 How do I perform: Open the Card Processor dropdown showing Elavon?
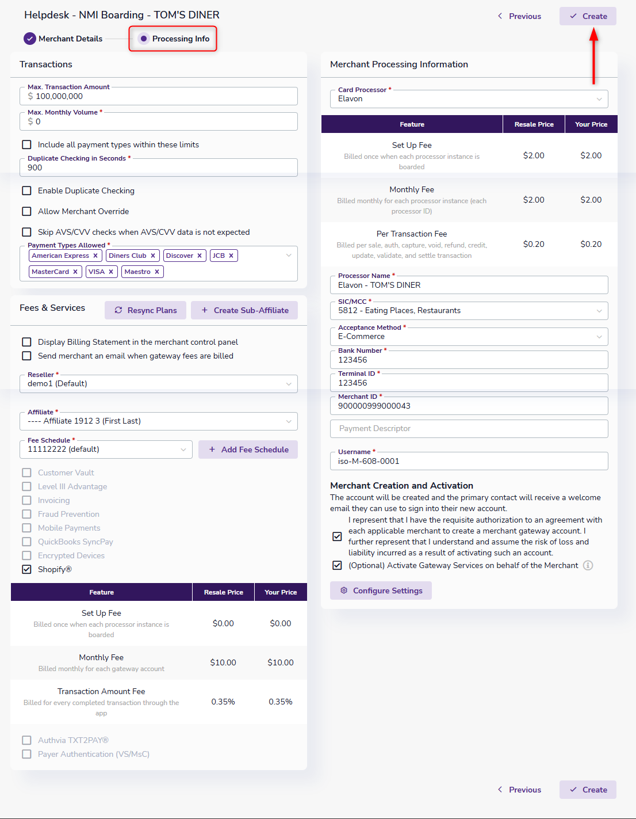click(469, 98)
